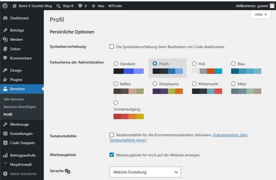Click the translation icon beside Sprache
Viewport: 276px width, 180px height.
point(67,171)
